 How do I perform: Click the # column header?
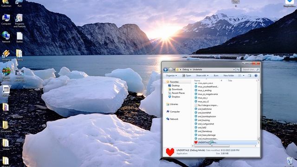[221, 81]
